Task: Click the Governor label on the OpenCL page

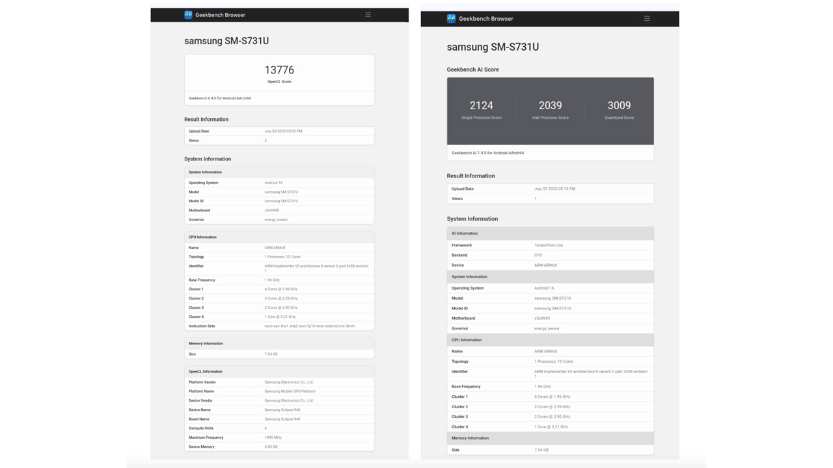Action: (x=196, y=220)
